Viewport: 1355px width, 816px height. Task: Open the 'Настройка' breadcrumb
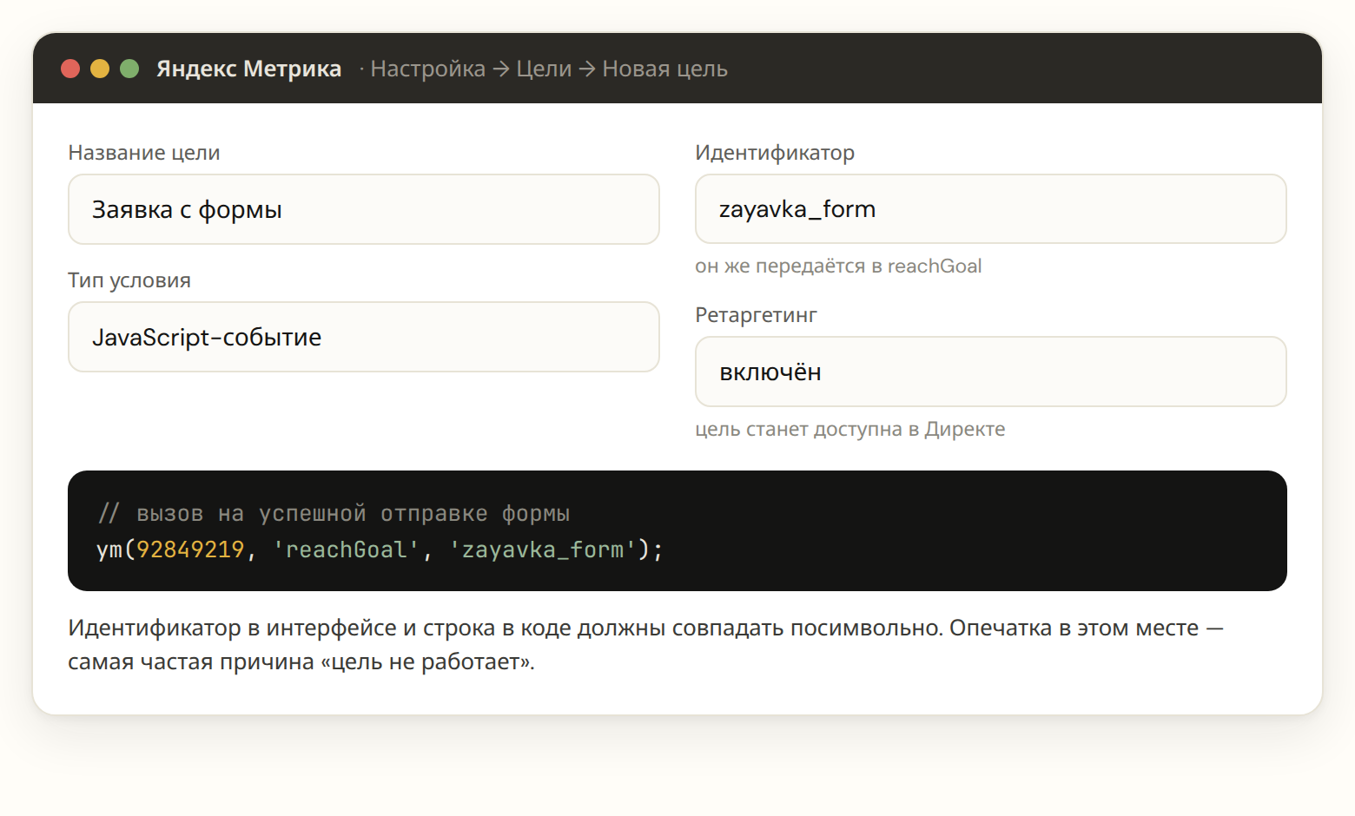coord(427,69)
